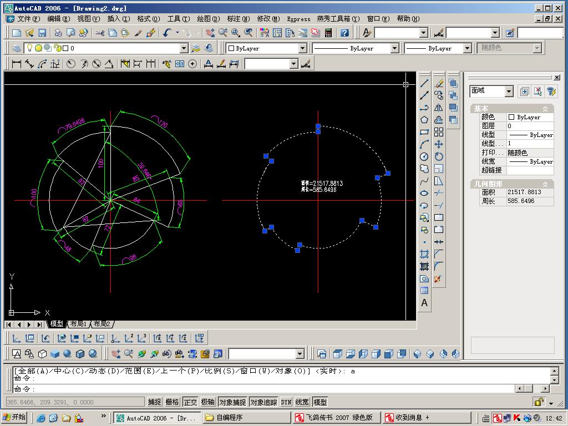Toggle 对象追踪 object tracking
Screen dimensions: 568x426
[x=263, y=402]
